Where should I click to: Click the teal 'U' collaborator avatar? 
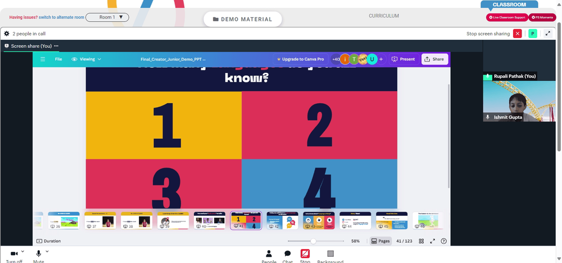[373, 59]
